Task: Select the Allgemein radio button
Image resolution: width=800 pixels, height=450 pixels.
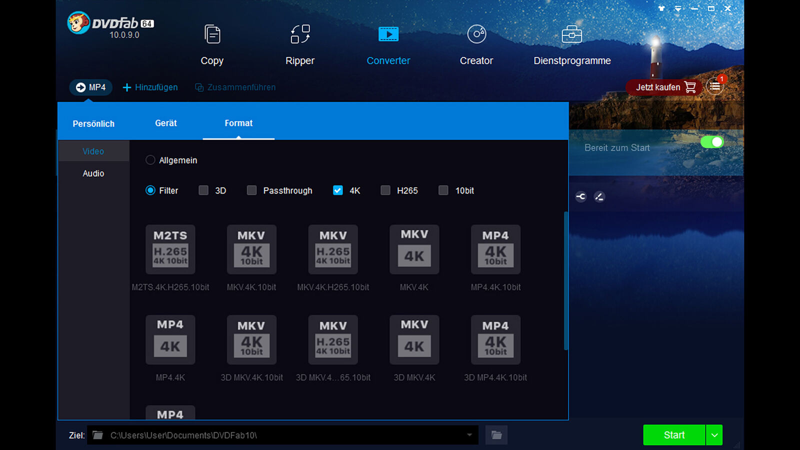Action: click(150, 160)
